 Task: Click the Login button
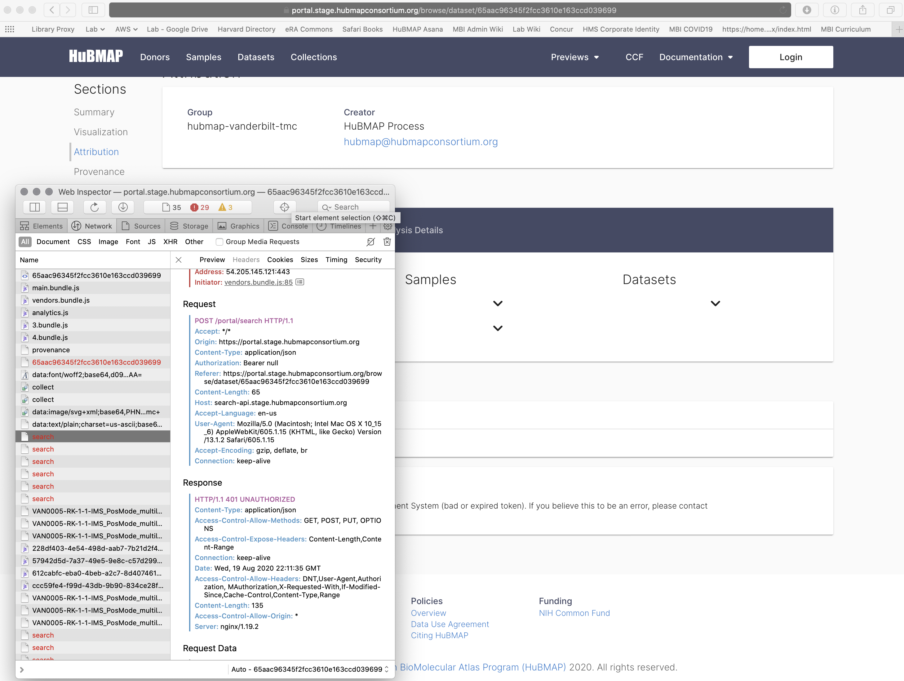pos(791,57)
